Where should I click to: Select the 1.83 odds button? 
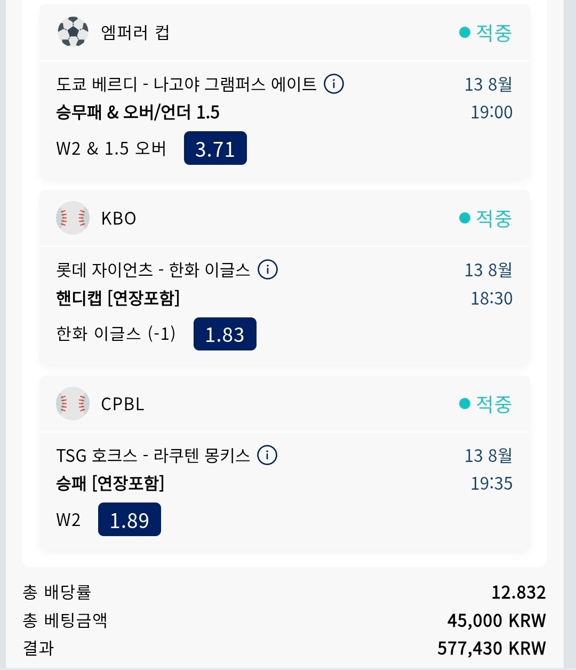coord(225,334)
